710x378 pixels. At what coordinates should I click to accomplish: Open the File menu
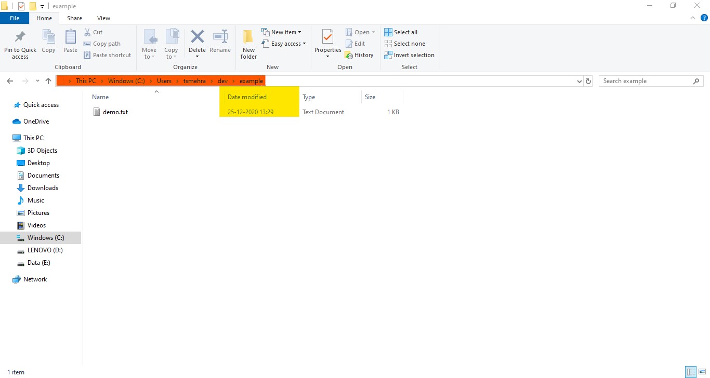click(15, 18)
